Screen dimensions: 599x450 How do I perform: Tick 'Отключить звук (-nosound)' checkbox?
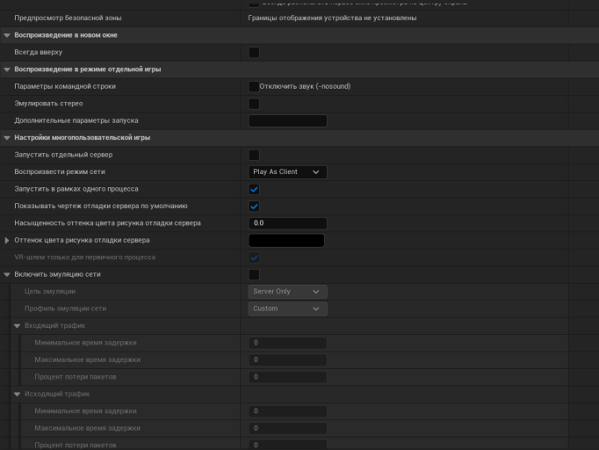pyautogui.click(x=254, y=86)
